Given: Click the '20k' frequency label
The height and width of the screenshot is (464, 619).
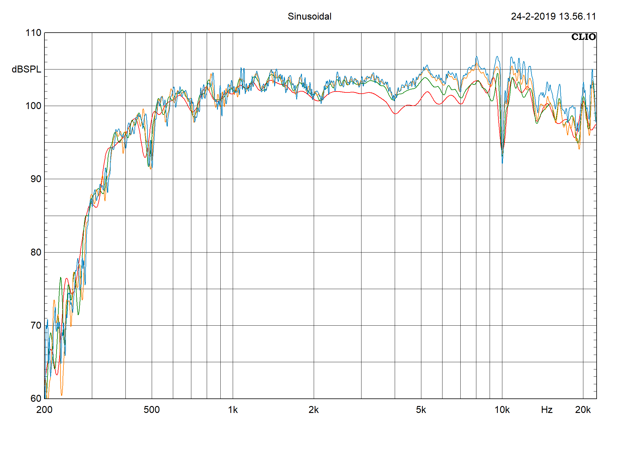Looking at the screenshot, I should pyautogui.click(x=583, y=410).
